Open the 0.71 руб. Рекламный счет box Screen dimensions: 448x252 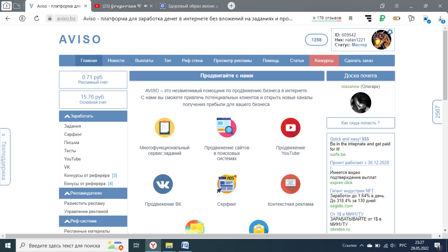click(93, 80)
